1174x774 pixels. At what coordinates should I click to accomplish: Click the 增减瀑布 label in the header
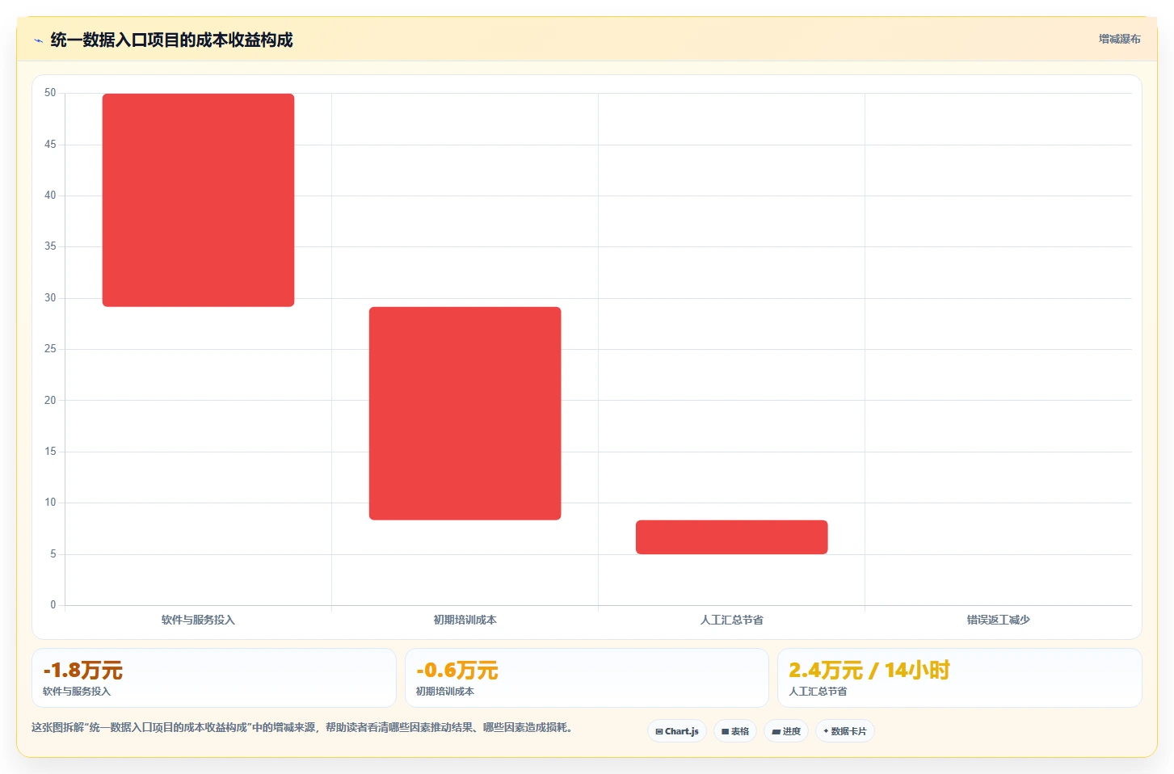click(x=1119, y=39)
